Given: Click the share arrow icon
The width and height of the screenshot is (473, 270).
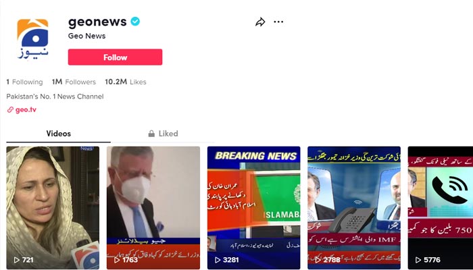Looking at the screenshot, I should [x=260, y=22].
